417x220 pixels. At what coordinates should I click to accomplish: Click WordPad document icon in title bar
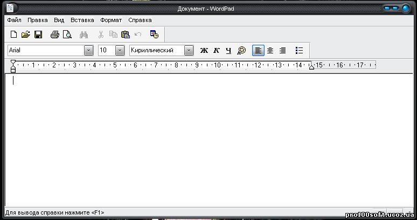tap(10, 8)
